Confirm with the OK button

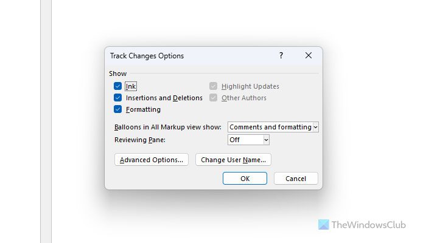click(x=245, y=179)
